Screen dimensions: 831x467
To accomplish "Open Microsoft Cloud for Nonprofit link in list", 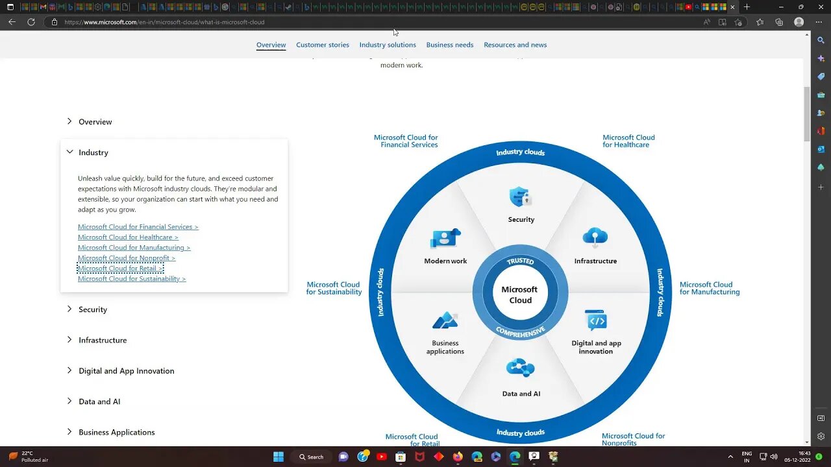I will click(x=127, y=258).
